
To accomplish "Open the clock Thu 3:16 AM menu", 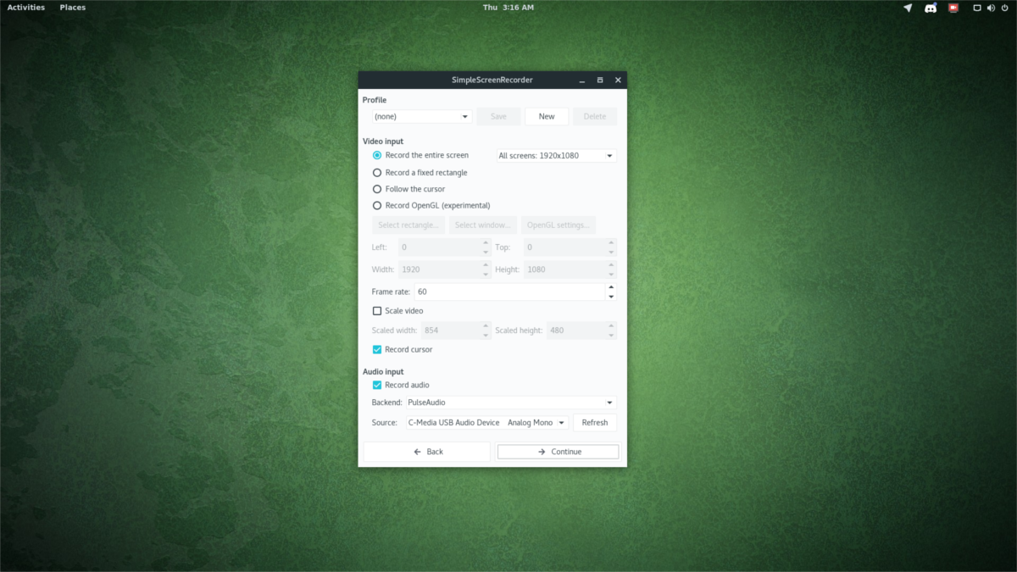I will [x=508, y=8].
